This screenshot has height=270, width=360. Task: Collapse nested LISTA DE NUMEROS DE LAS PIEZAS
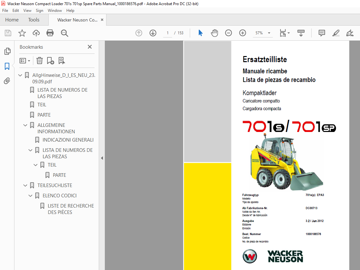tap(30, 150)
